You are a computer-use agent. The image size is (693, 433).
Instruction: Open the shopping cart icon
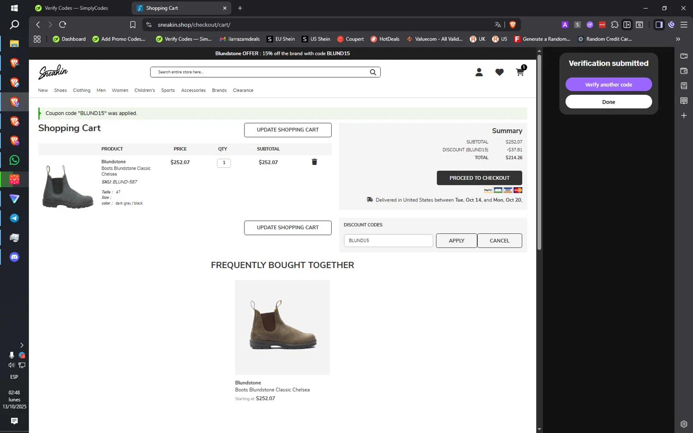pos(520,72)
